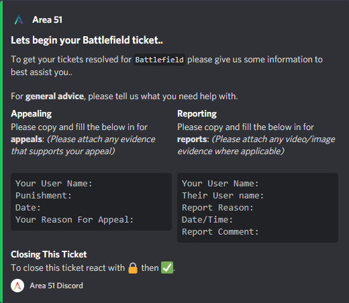Click the Lets begin your Battlefield ticket title
Viewport: 349px width, 303px height.
click(87, 40)
